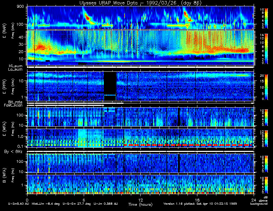Click the "U-S=5.40 AU" footer value
This screenshot has width=273, height=211.
point(19,204)
